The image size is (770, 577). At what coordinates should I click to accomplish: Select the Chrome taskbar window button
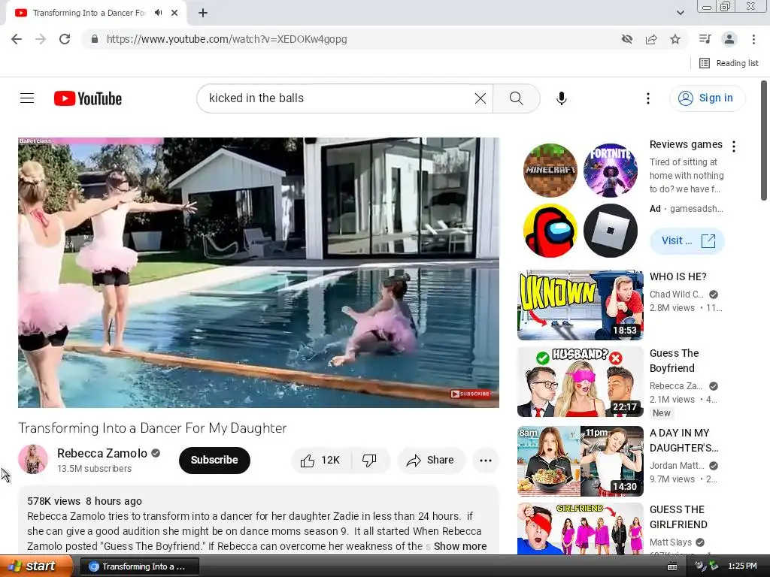click(x=139, y=566)
